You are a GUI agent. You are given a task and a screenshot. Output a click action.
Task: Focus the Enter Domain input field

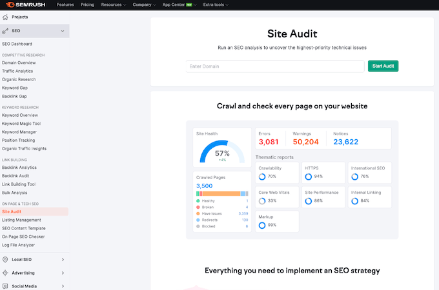[x=275, y=66]
